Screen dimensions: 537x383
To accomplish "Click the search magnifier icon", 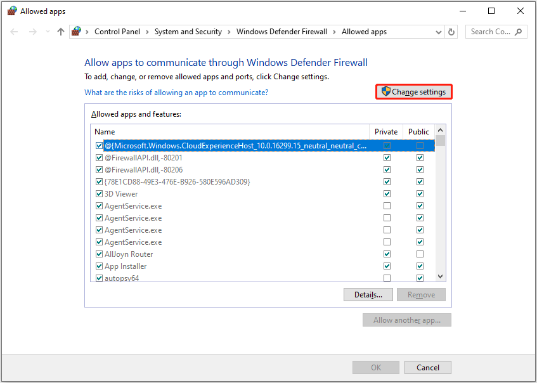I will (519, 31).
